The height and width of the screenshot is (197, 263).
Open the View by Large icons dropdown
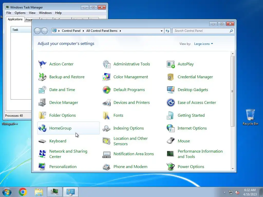click(203, 44)
